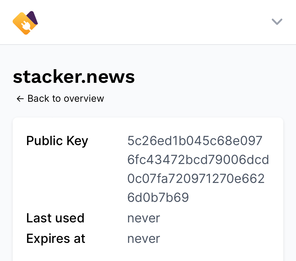This screenshot has height=261, width=296.
Task: Select the Expires at label
Action: tap(56, 239)
